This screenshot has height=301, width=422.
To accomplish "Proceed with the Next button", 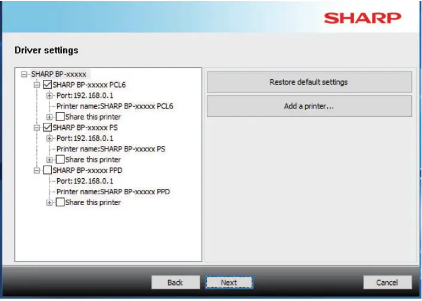I will click(229, 283).
